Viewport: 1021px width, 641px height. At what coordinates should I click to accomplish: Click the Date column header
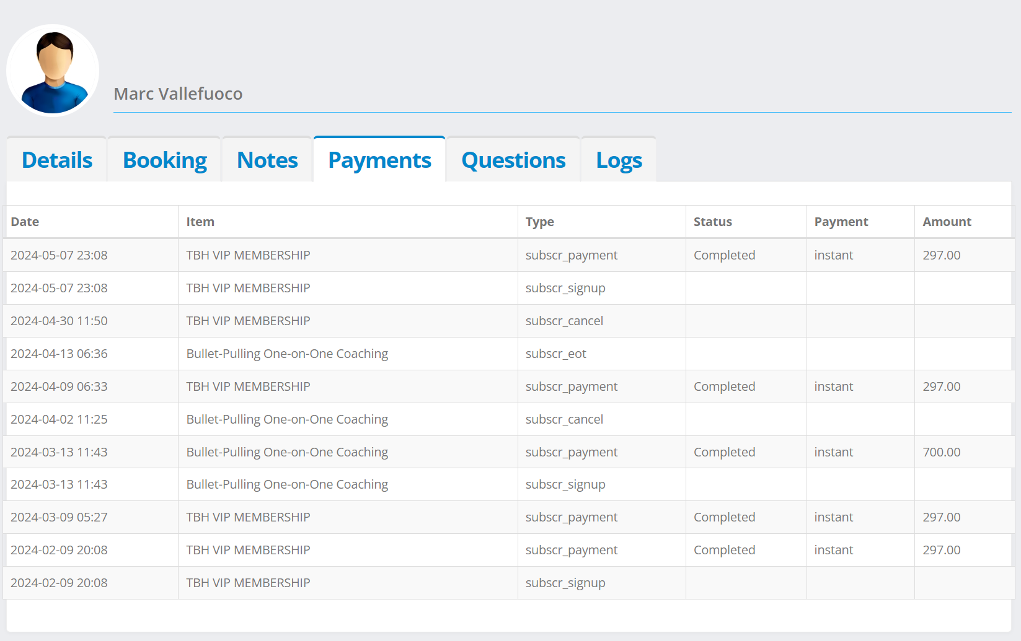(25, 222)
